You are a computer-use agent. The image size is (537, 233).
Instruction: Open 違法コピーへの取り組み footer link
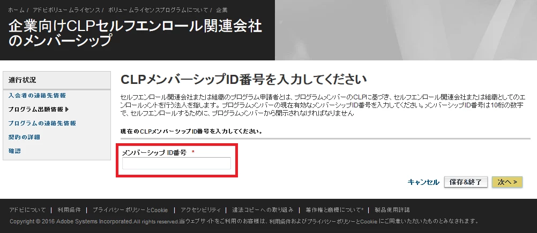tap(263, 210)
